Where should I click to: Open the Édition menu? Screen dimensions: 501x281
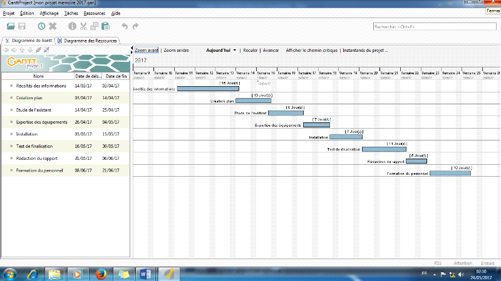pyautogui.click(x=27, y=13)
